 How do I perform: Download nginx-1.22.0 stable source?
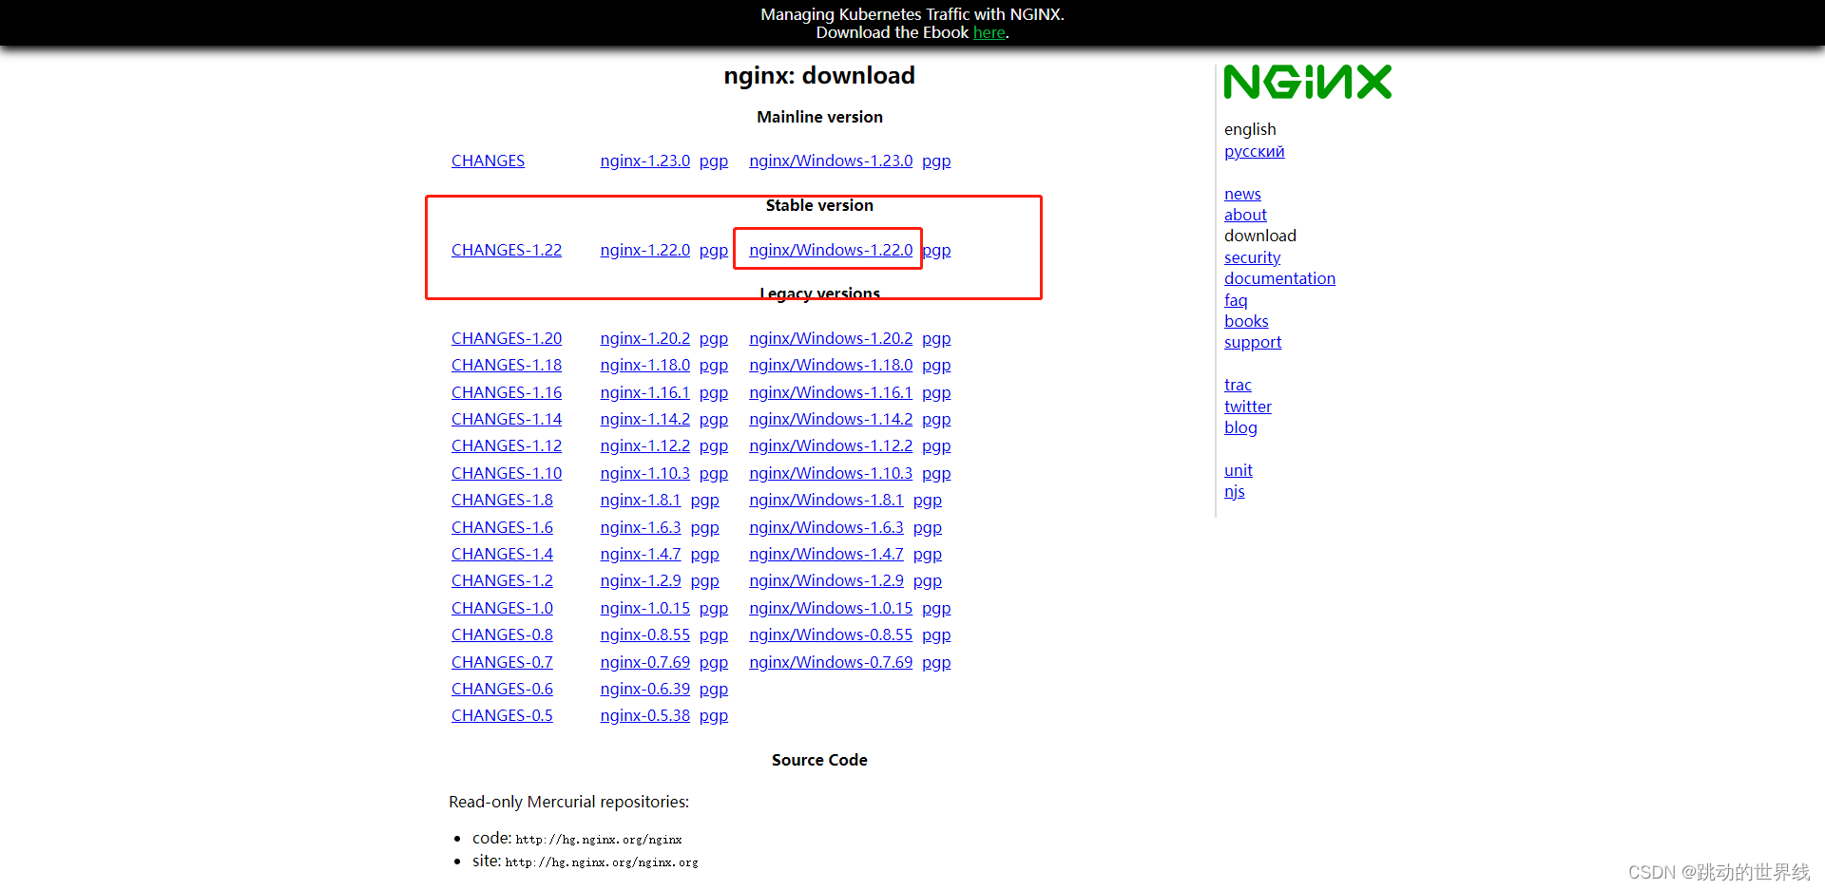pyautogui.click(x=644, y=250)
